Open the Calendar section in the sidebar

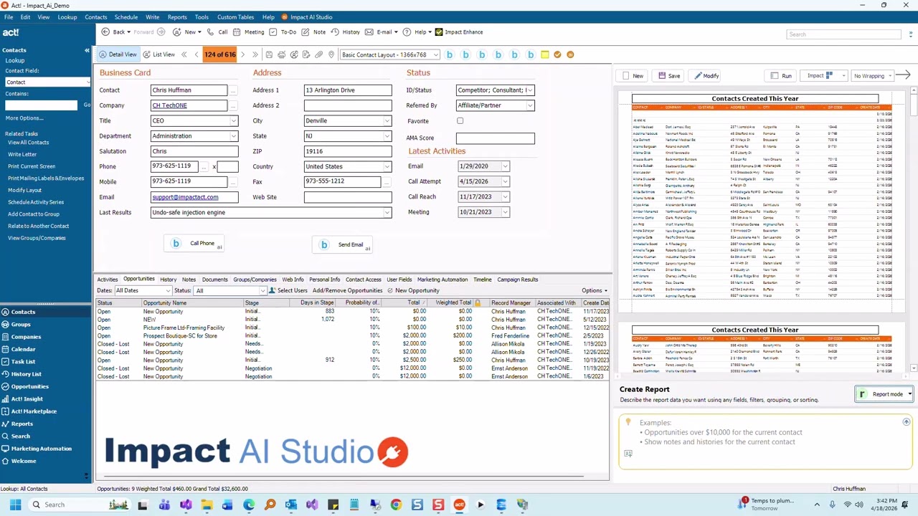coord(23,349)
